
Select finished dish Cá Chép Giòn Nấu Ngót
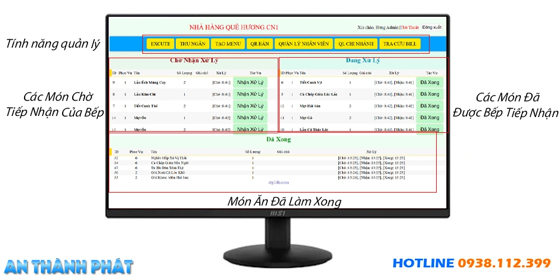coord(170,163)
